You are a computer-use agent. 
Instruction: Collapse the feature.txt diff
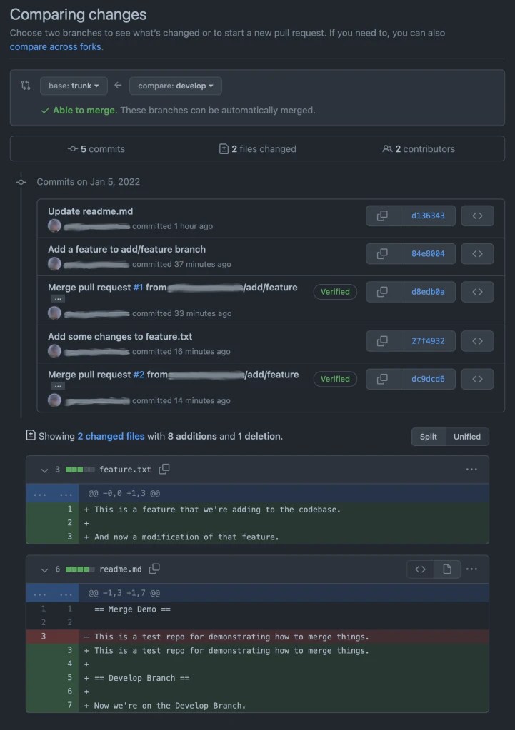pyautogui.click(x=44, y=470)
